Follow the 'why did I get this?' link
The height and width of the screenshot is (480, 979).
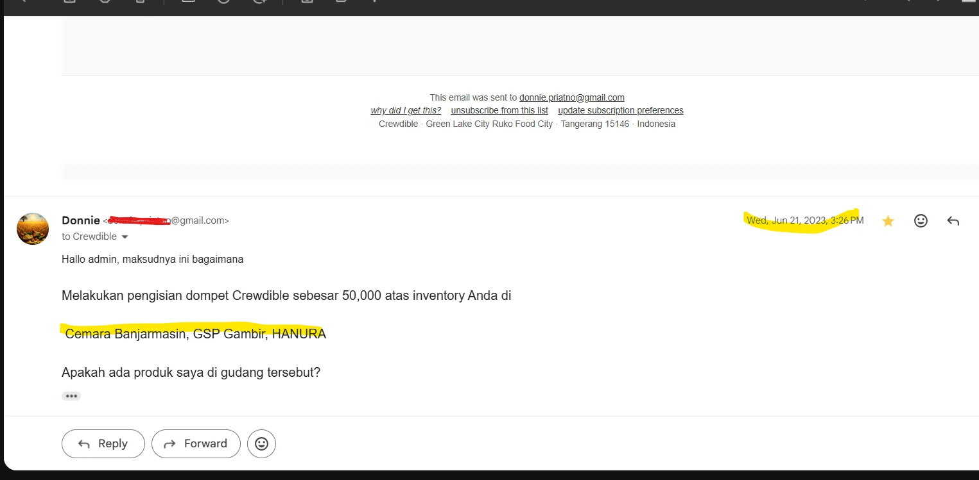(406, 110)
